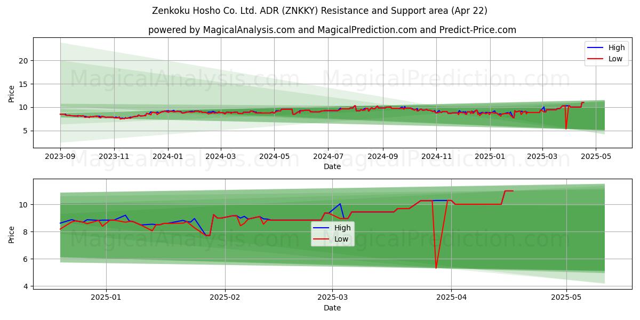Click the '2025-05' label on bottom chart axis

click(566, 298)
